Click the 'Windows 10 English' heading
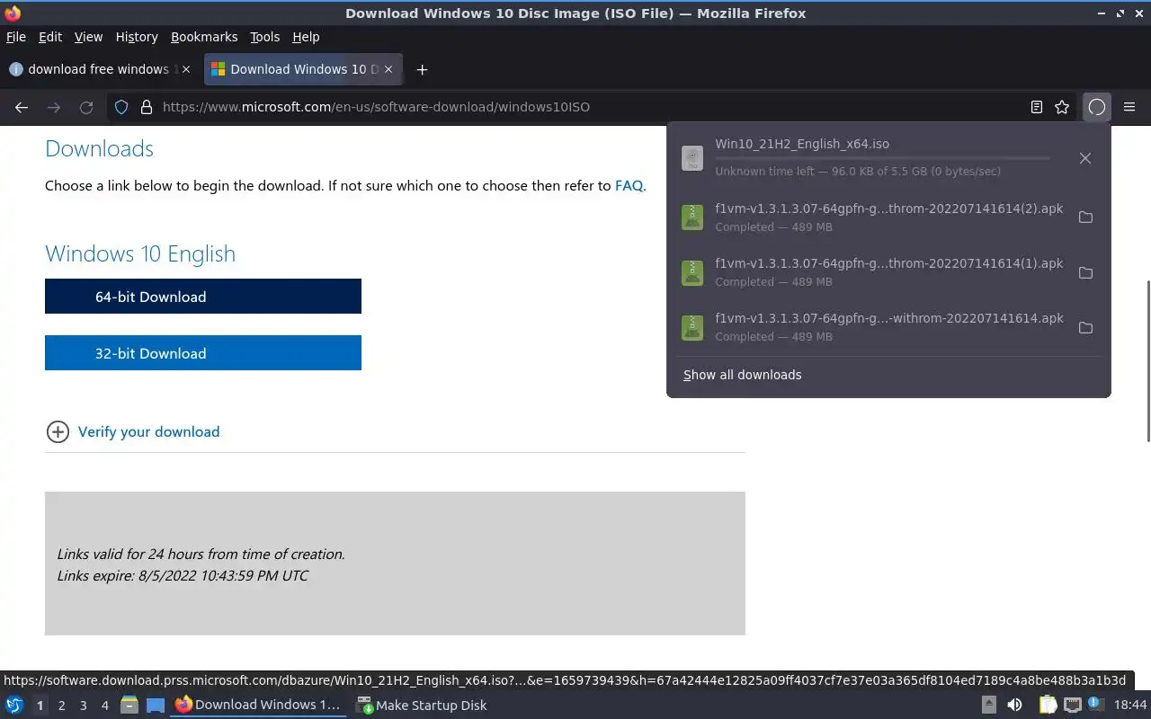The image size is (1151, 719). [x=140, y=253]
